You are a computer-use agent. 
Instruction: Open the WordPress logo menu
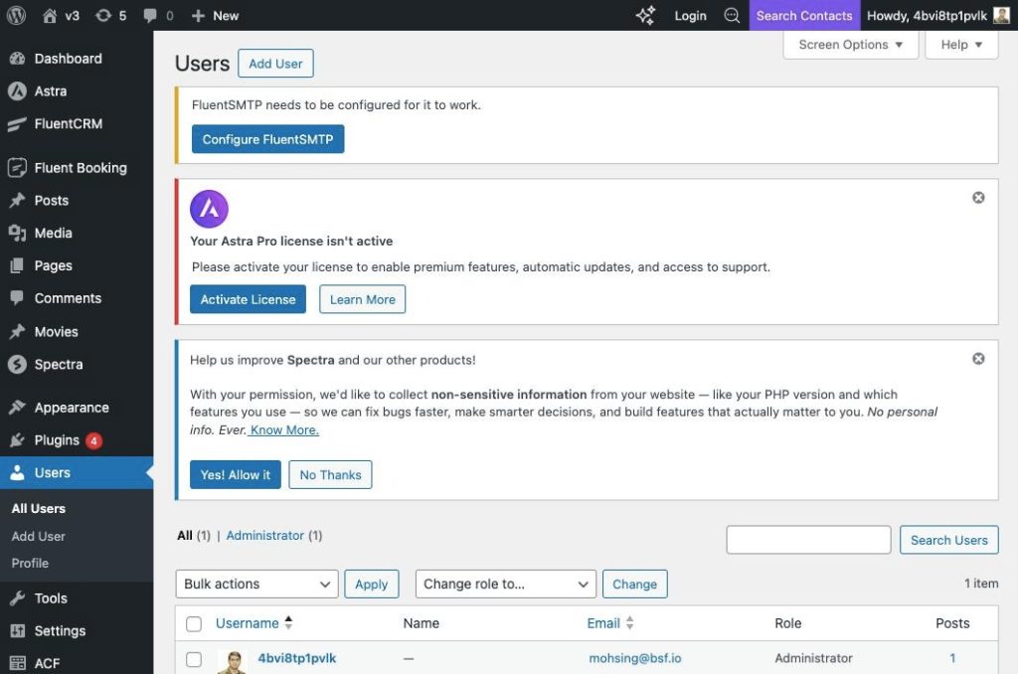tap(16, 15)
